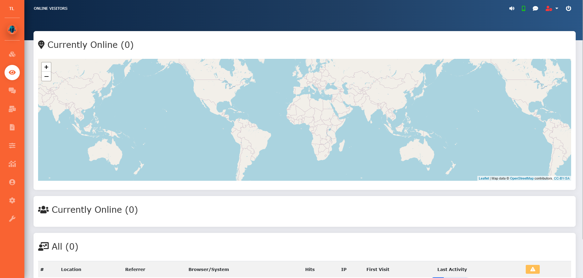This screenshot has height=278, width=583.
Task: Open the document file sidebar icon
Action: click(x=12, y=127)
